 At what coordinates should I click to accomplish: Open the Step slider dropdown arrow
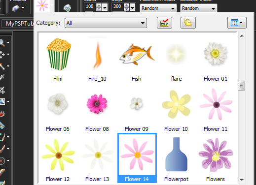point(133,7)
